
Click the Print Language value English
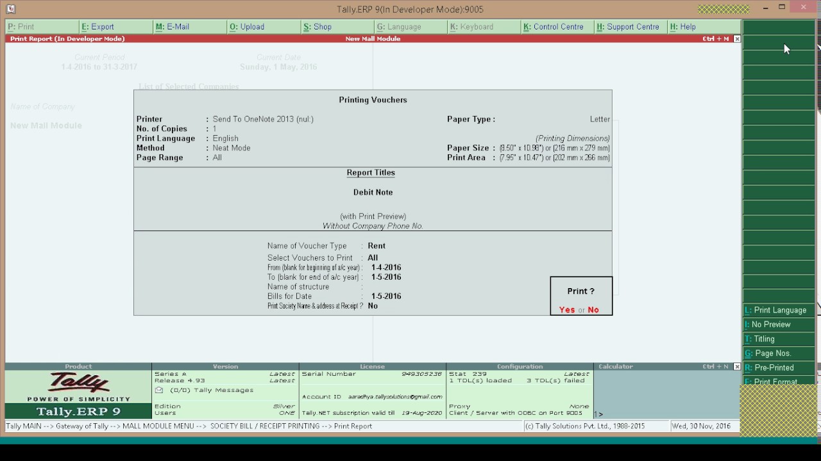pos(225,138)
